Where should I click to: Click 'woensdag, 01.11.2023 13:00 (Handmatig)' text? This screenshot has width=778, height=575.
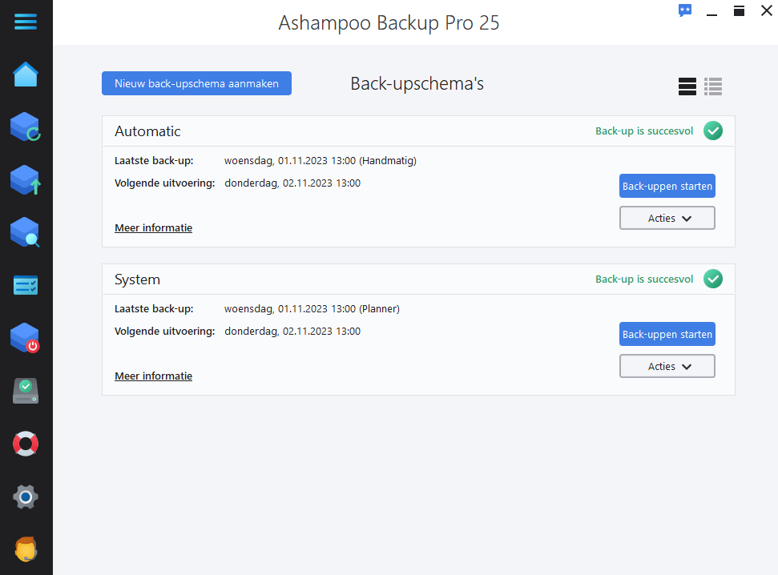[320, 161]
